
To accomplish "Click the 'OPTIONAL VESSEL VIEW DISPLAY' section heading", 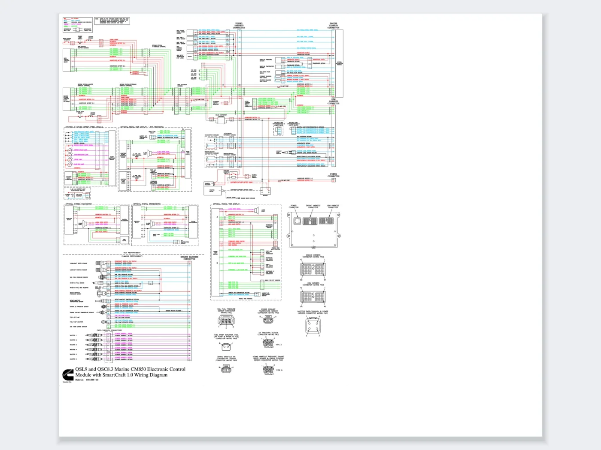I will coord(226,204).
